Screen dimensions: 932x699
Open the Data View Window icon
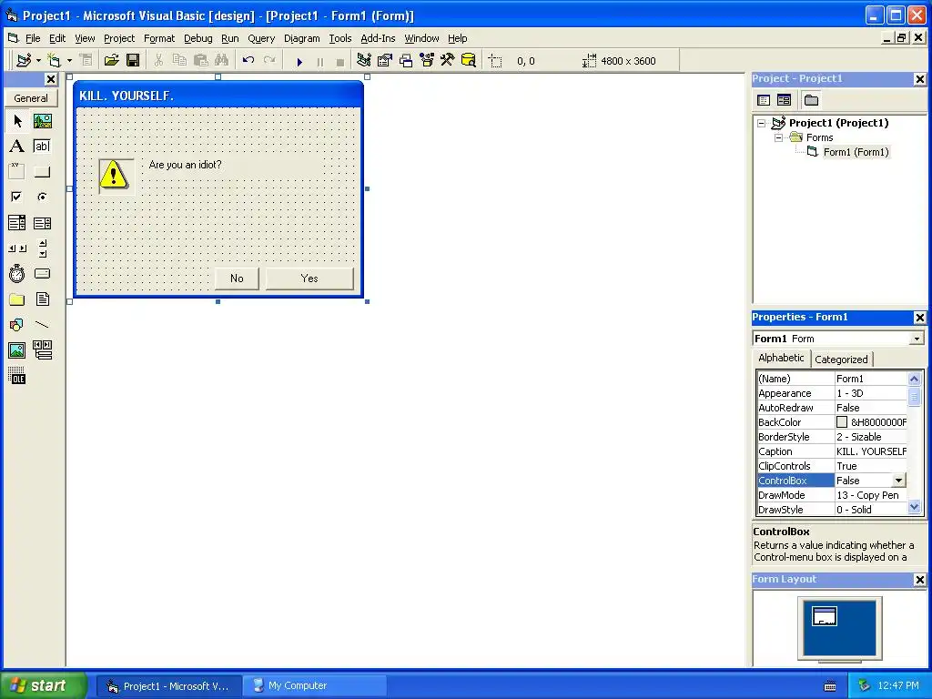click(469, 61)
